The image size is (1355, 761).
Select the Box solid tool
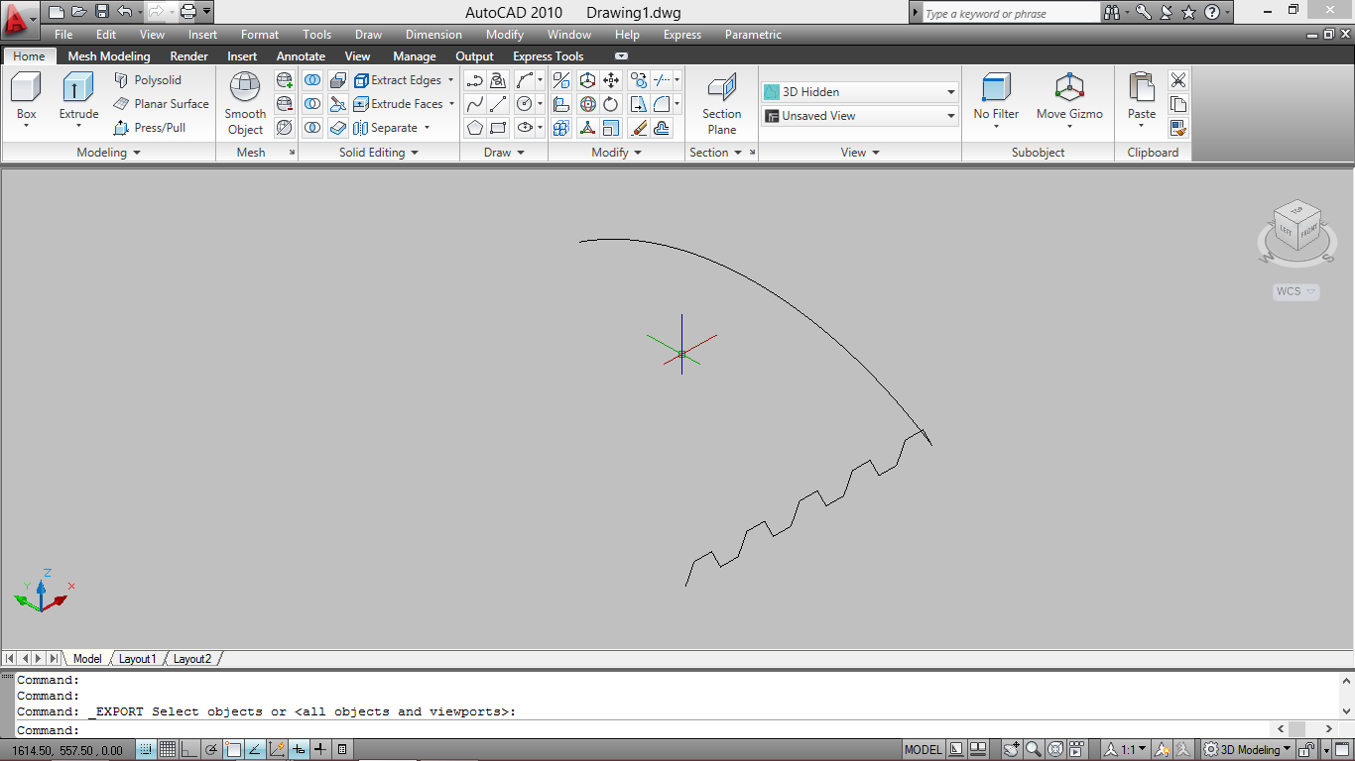click(x=27, y=96)
